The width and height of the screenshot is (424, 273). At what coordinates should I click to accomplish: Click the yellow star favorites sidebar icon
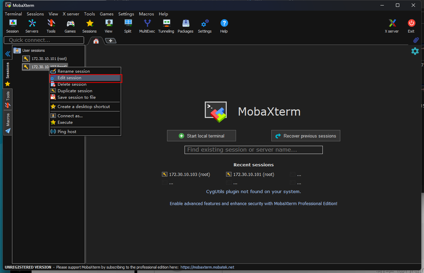pyautogui.click(x=8, y=84)
